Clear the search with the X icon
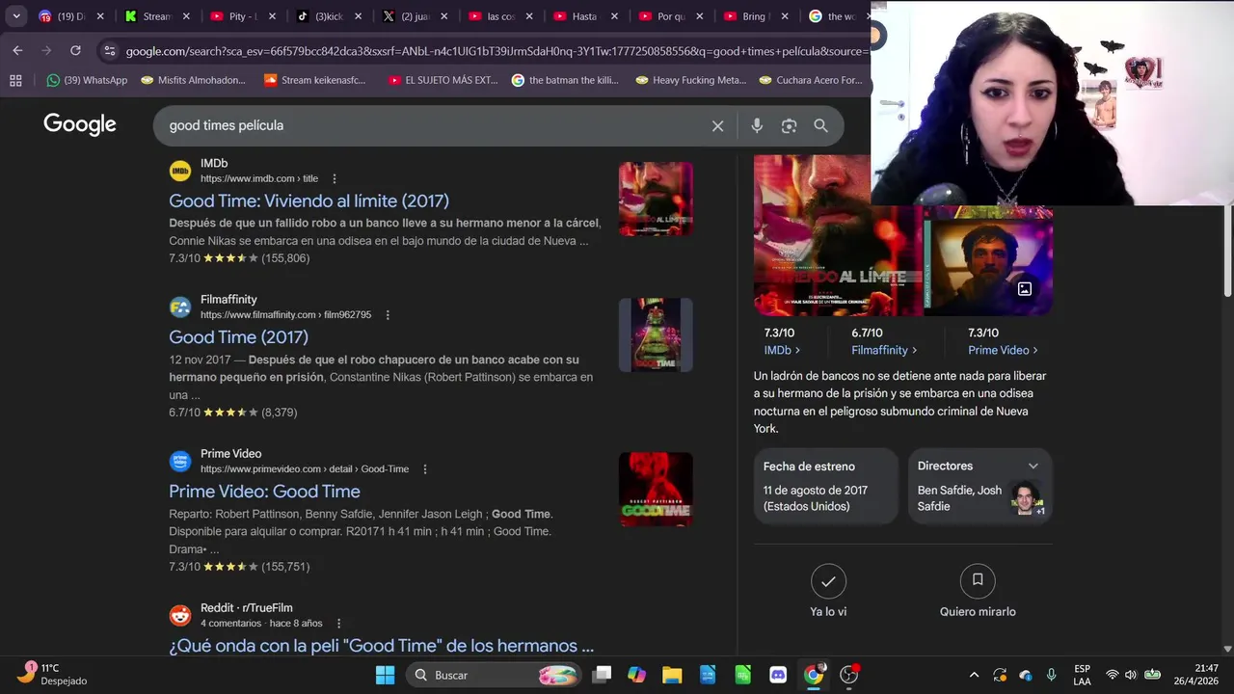Screen dimensions: 1234x694 [717, 125]
